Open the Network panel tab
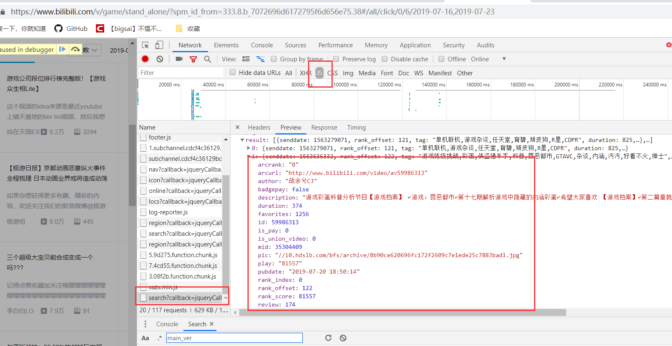The height and width of the screenshot is (346, 672). tap(190, 45)
